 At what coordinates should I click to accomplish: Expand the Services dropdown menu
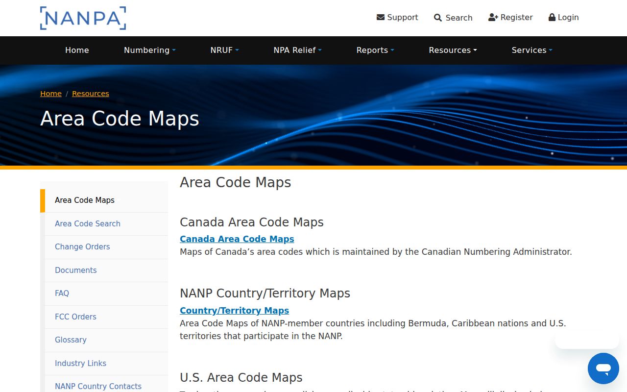tap(531, 50)
